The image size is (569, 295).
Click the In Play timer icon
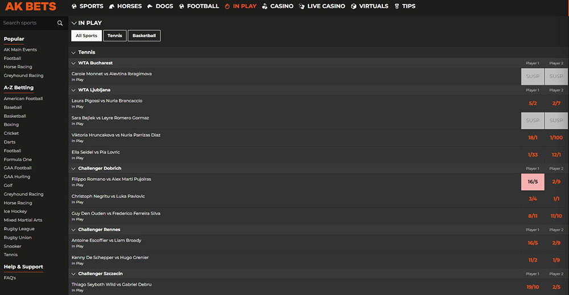(x=227, y=6)
